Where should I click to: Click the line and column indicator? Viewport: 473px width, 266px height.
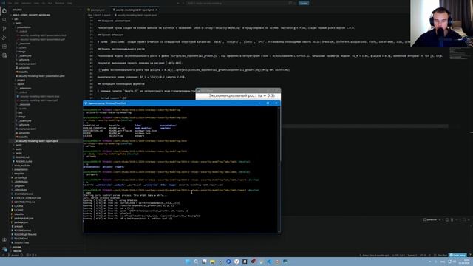[x=398, y=255]
